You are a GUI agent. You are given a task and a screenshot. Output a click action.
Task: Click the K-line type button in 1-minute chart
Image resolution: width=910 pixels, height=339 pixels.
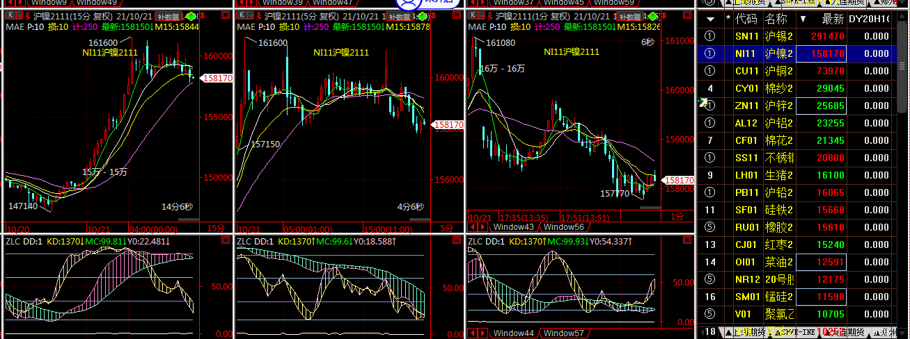(475, 15)
